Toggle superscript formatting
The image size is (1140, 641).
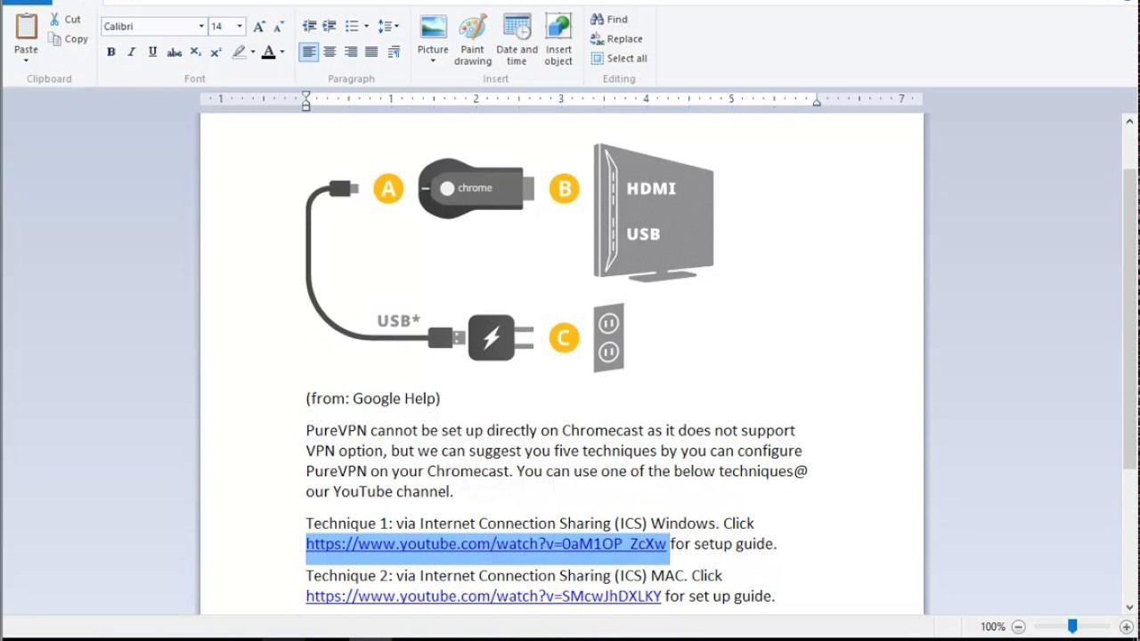tap(216, 53)
